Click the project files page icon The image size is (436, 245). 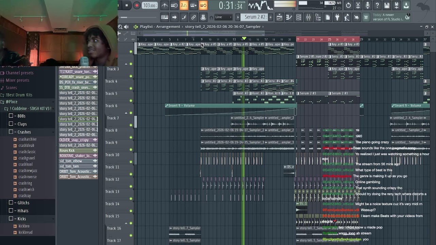(328, 17)
